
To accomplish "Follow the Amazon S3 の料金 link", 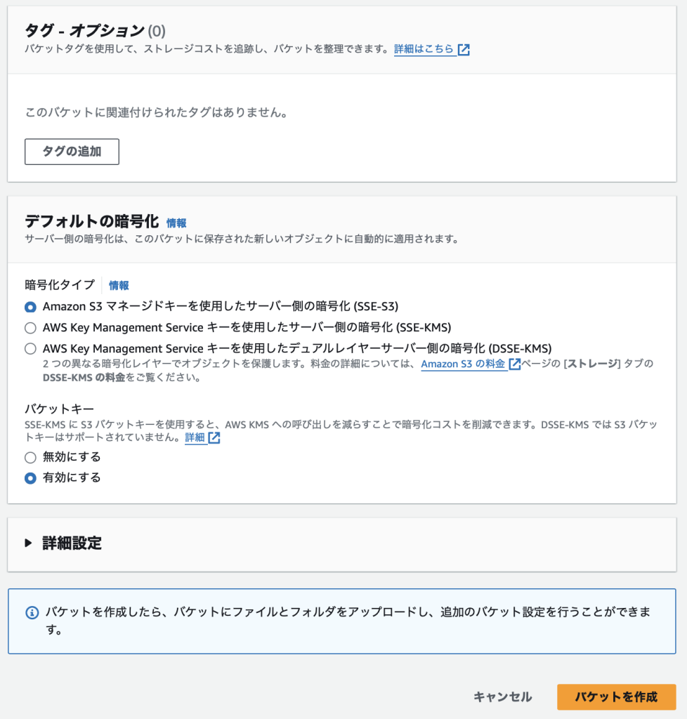I will click(464, 364).
